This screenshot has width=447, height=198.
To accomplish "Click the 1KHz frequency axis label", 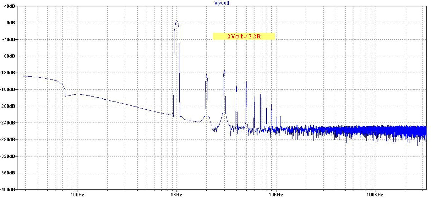I will [x=177, y=194].
